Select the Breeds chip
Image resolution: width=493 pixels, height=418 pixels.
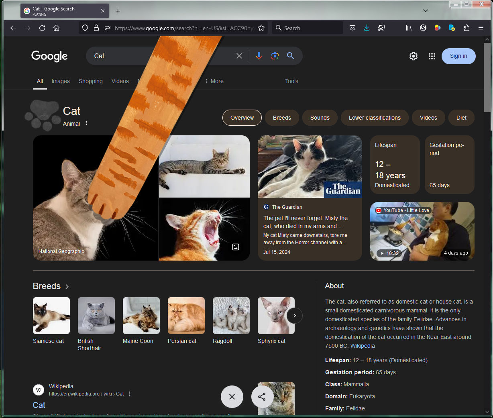[x=282, y=118]
